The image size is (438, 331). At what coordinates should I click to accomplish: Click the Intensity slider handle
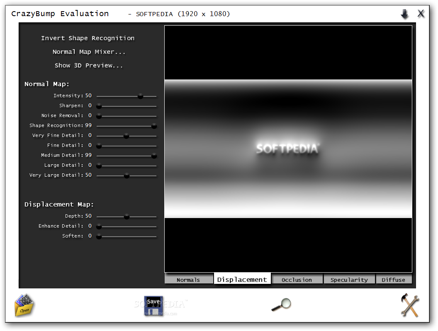[141, 96]
